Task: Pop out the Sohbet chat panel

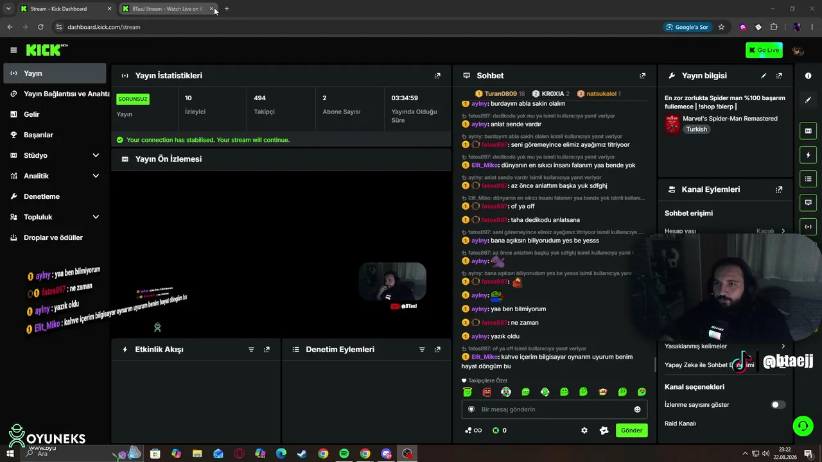Action: (642, 76)
